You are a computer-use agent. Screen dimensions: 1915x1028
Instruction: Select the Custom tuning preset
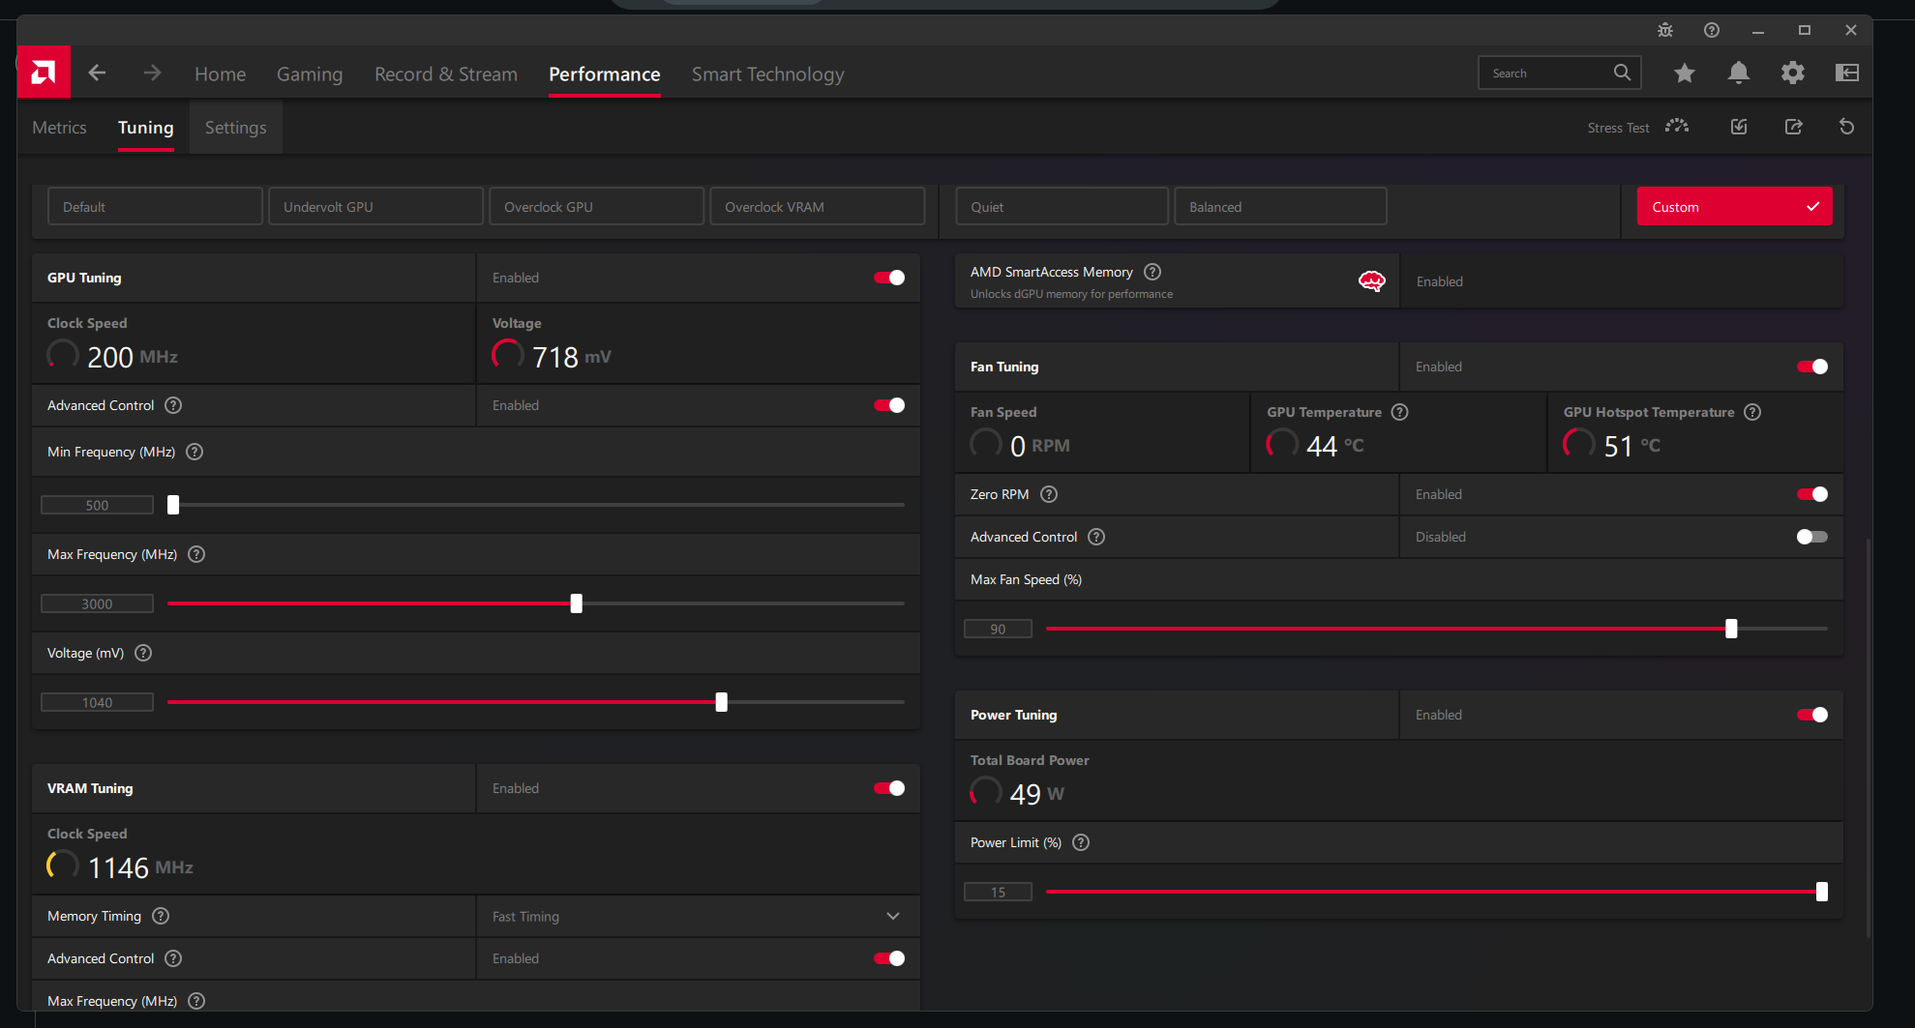coord(1734,207)
